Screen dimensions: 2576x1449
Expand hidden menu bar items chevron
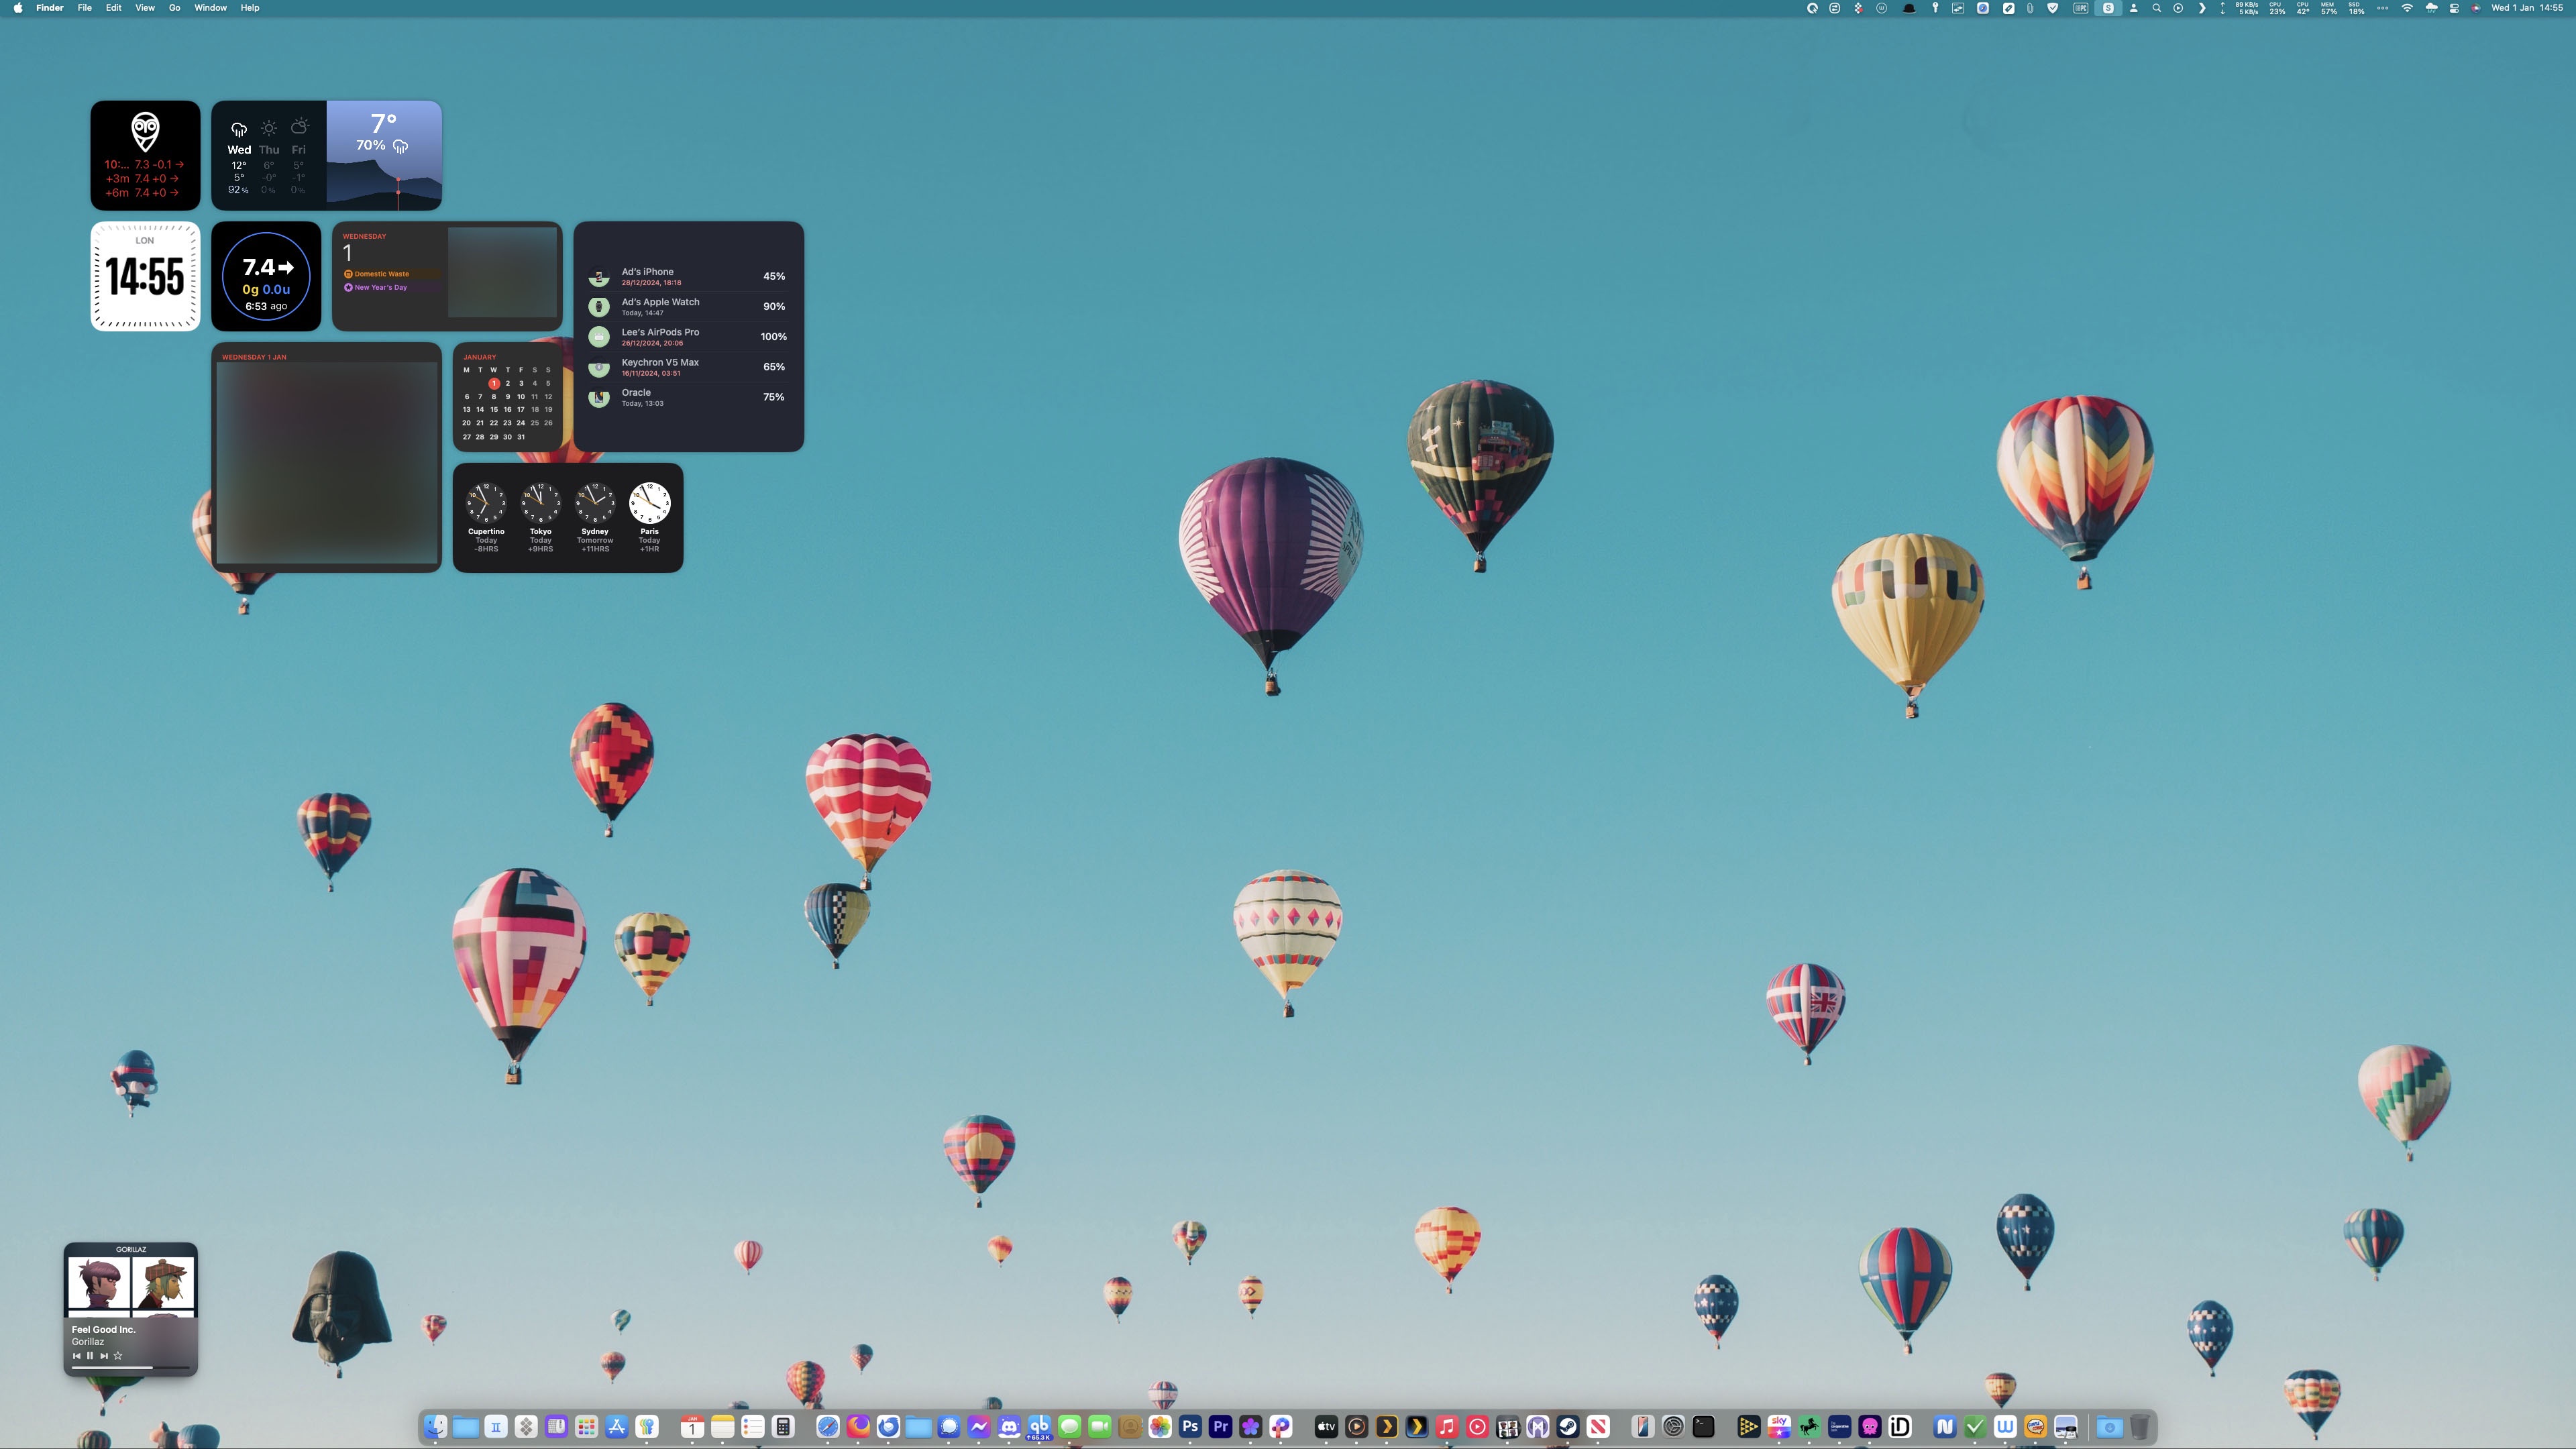(2202, 8)
